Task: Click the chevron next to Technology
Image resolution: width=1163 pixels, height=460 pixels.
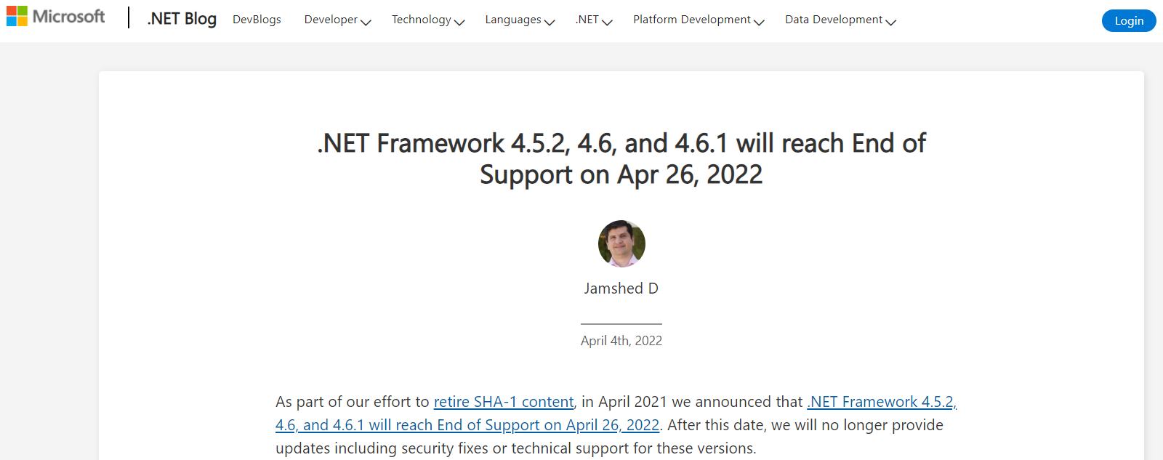Action: [x=459, y=23]
